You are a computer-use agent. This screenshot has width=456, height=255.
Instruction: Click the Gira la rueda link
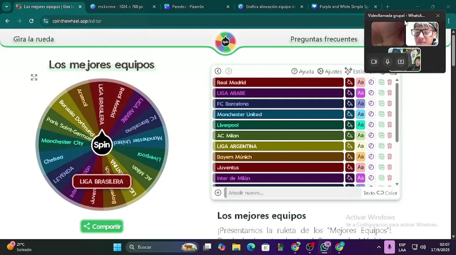pyautogui.click(x=34, y=39)
